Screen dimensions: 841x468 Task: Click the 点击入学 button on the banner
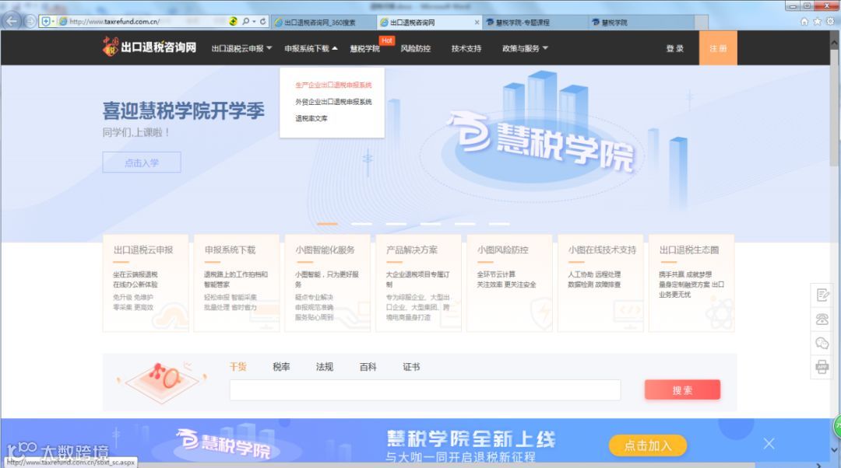(x=142, y=162)
